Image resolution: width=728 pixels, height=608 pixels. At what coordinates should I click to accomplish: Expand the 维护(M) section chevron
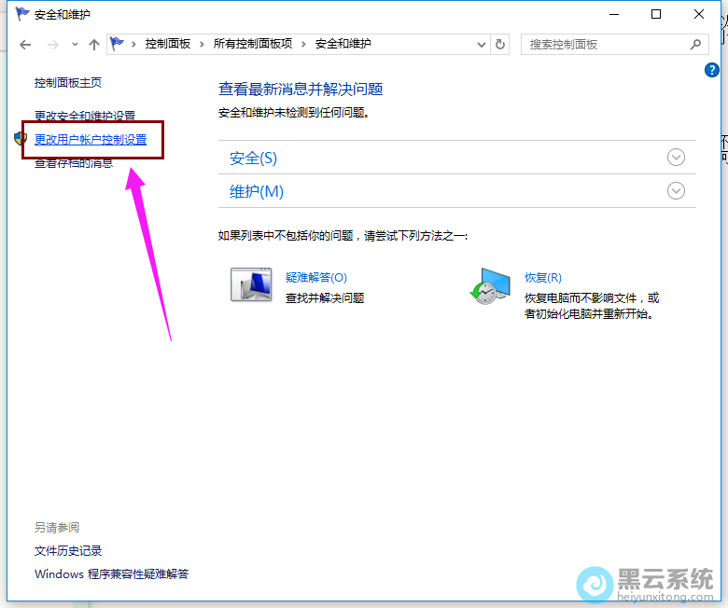pyautogui.click(x=677, y=191)
